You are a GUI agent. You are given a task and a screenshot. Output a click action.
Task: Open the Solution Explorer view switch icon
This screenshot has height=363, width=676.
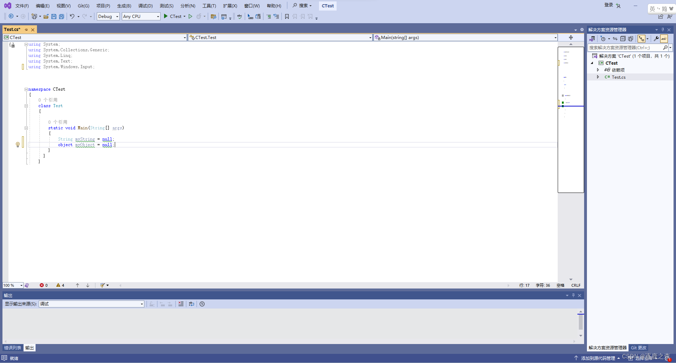click(x=592, y=39)
